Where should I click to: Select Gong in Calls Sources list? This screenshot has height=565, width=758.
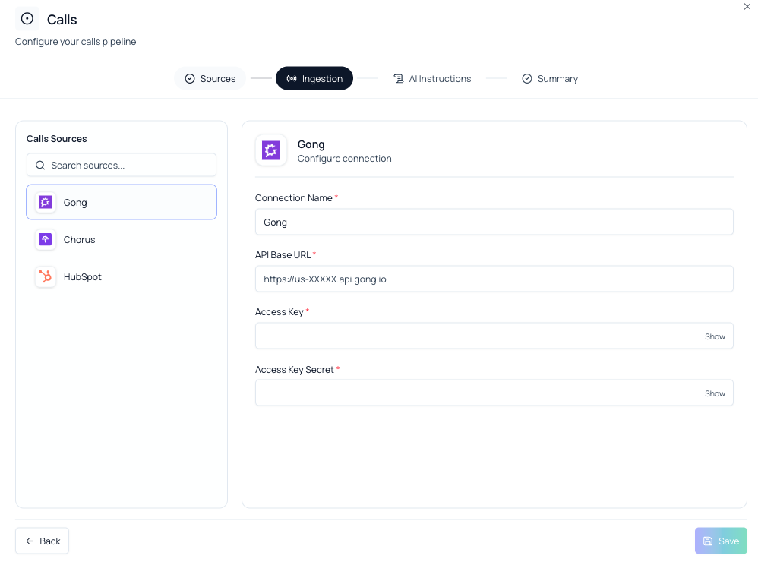122,202
